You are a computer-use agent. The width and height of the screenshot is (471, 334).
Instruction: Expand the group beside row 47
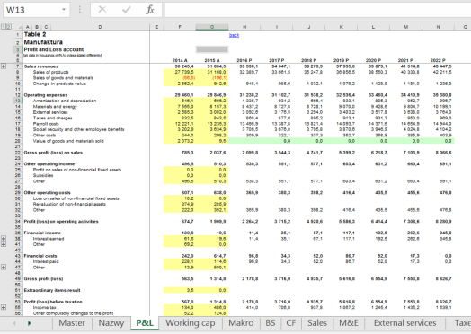4,267
